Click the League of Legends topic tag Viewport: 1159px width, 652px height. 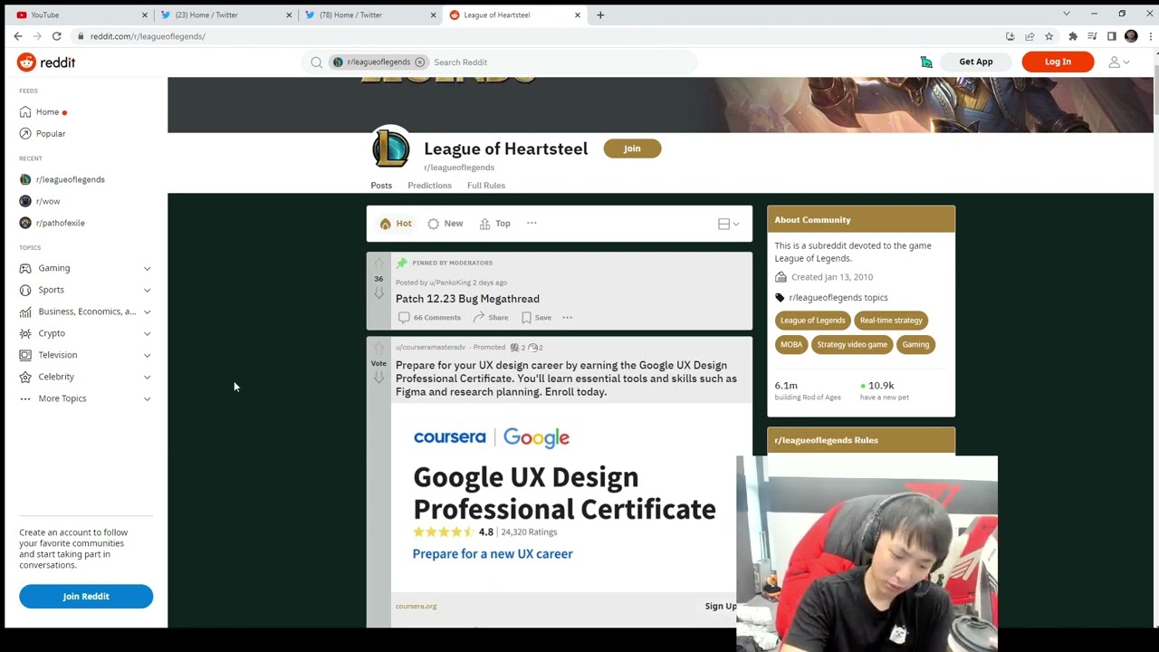point(812,320)
